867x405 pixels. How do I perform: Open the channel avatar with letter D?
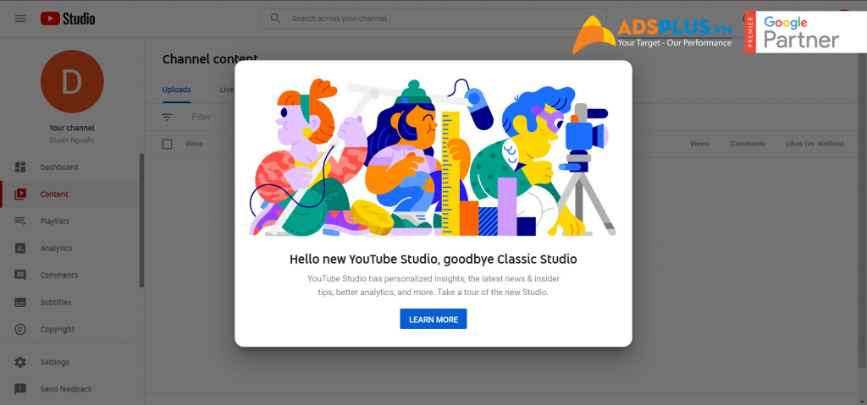pos(72,81)
